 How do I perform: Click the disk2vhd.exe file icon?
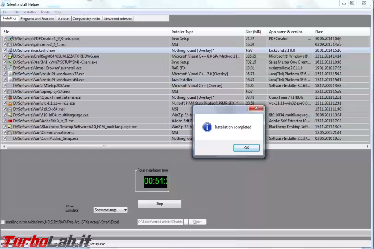click(10, 50)
